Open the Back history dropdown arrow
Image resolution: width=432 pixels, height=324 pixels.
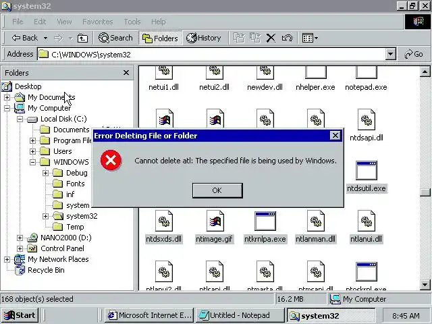45,38
